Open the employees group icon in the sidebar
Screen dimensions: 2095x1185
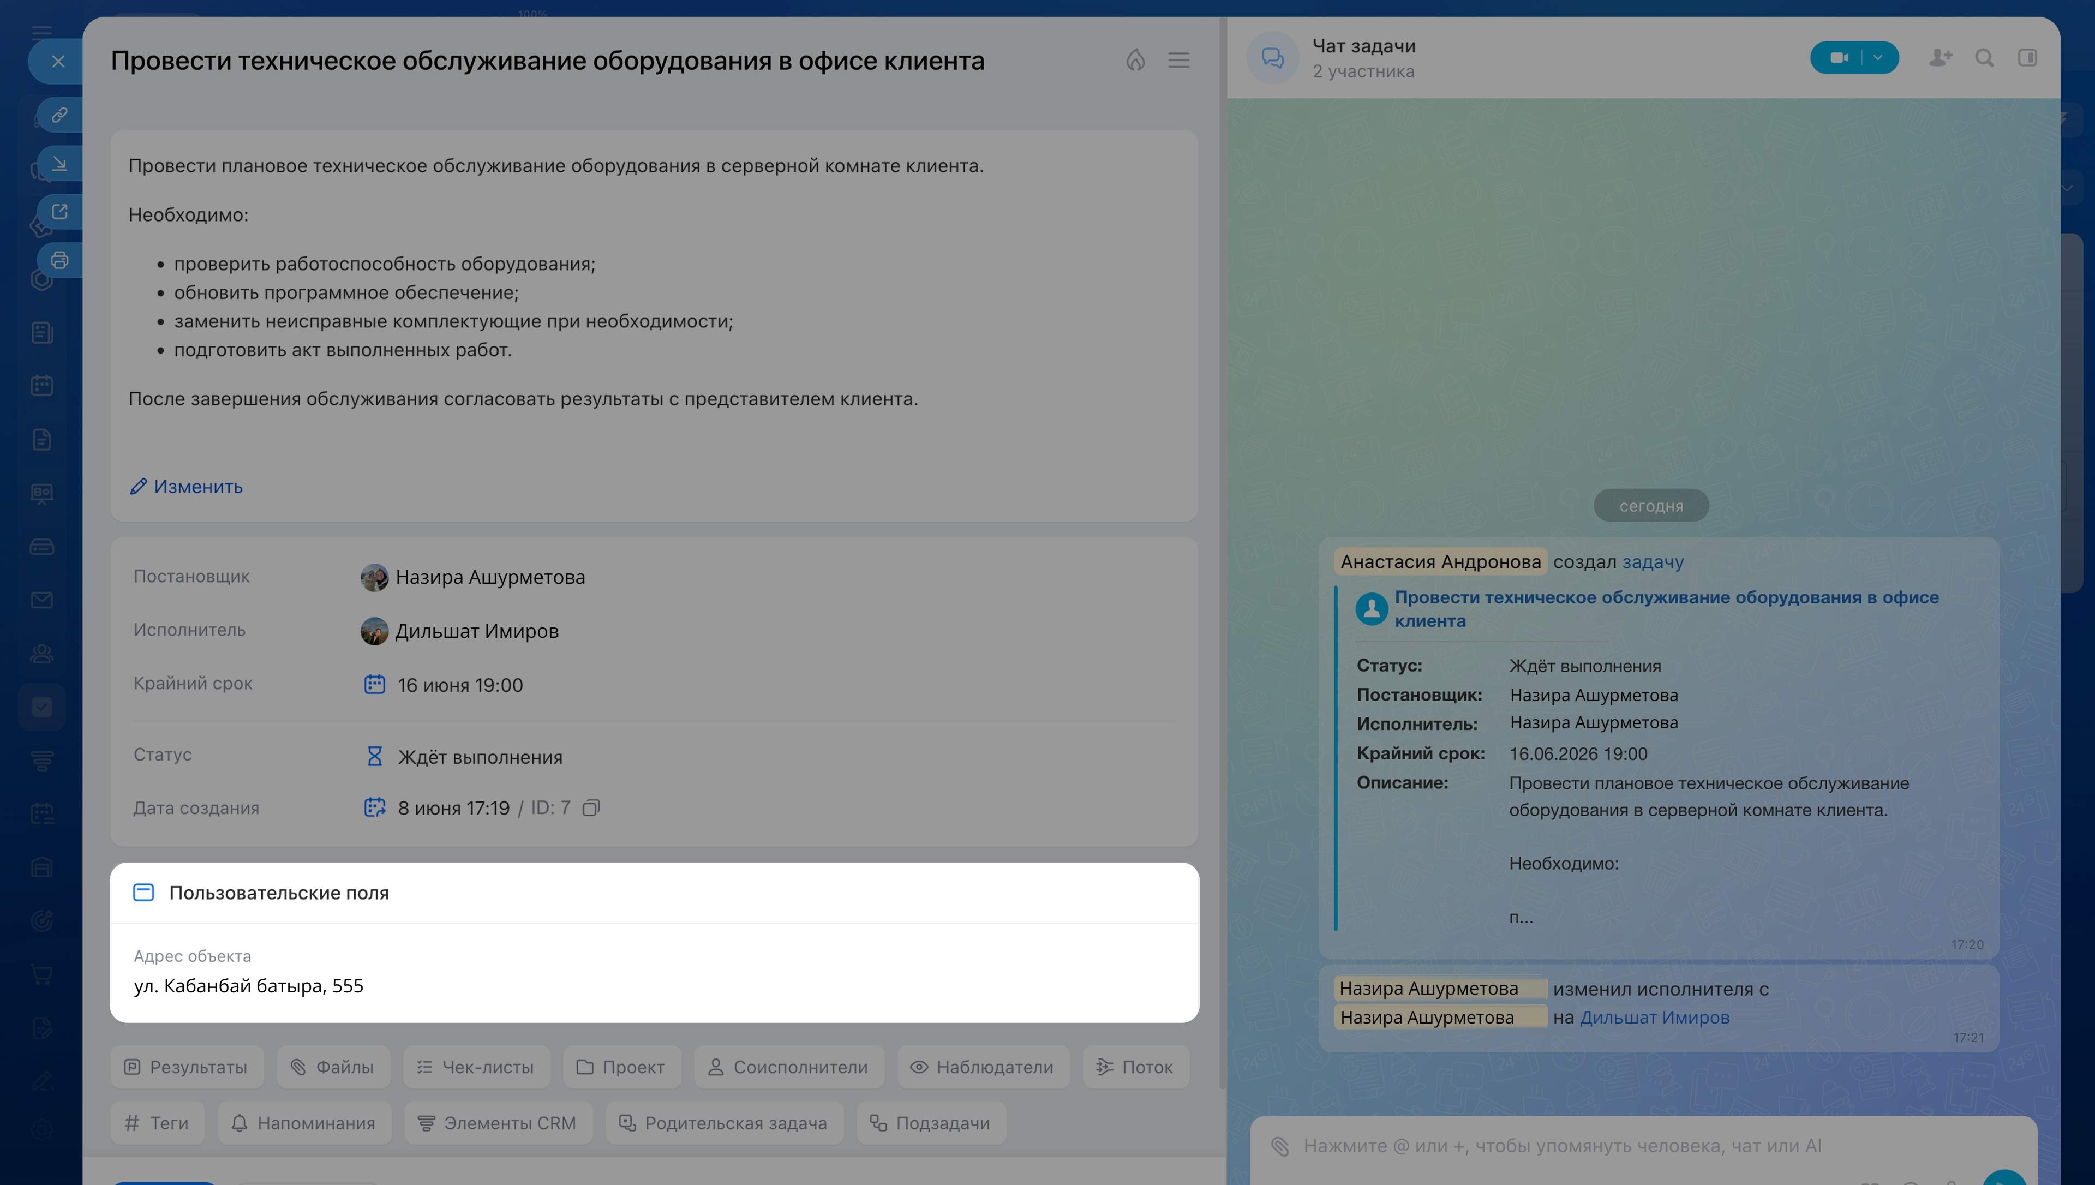43,654
